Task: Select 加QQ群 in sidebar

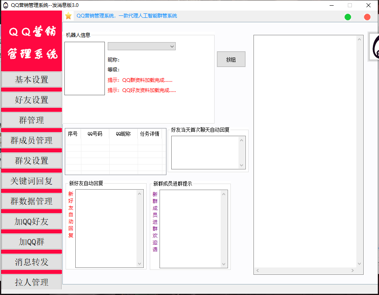Action: coord(32,242)
